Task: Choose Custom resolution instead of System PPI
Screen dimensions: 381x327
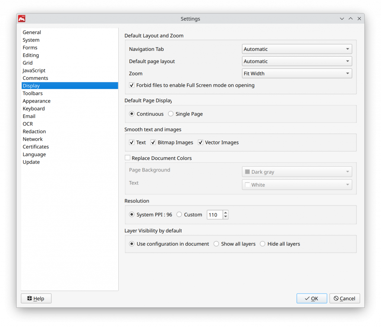Action: [x=179, y=215]
